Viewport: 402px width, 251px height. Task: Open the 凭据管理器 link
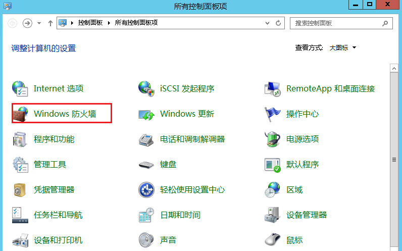54,190
